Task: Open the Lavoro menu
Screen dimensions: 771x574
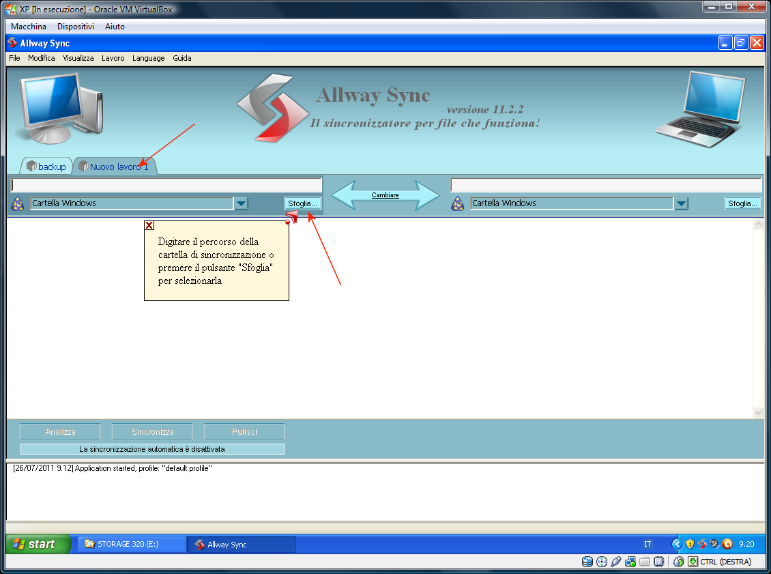Action: point(113,58)
